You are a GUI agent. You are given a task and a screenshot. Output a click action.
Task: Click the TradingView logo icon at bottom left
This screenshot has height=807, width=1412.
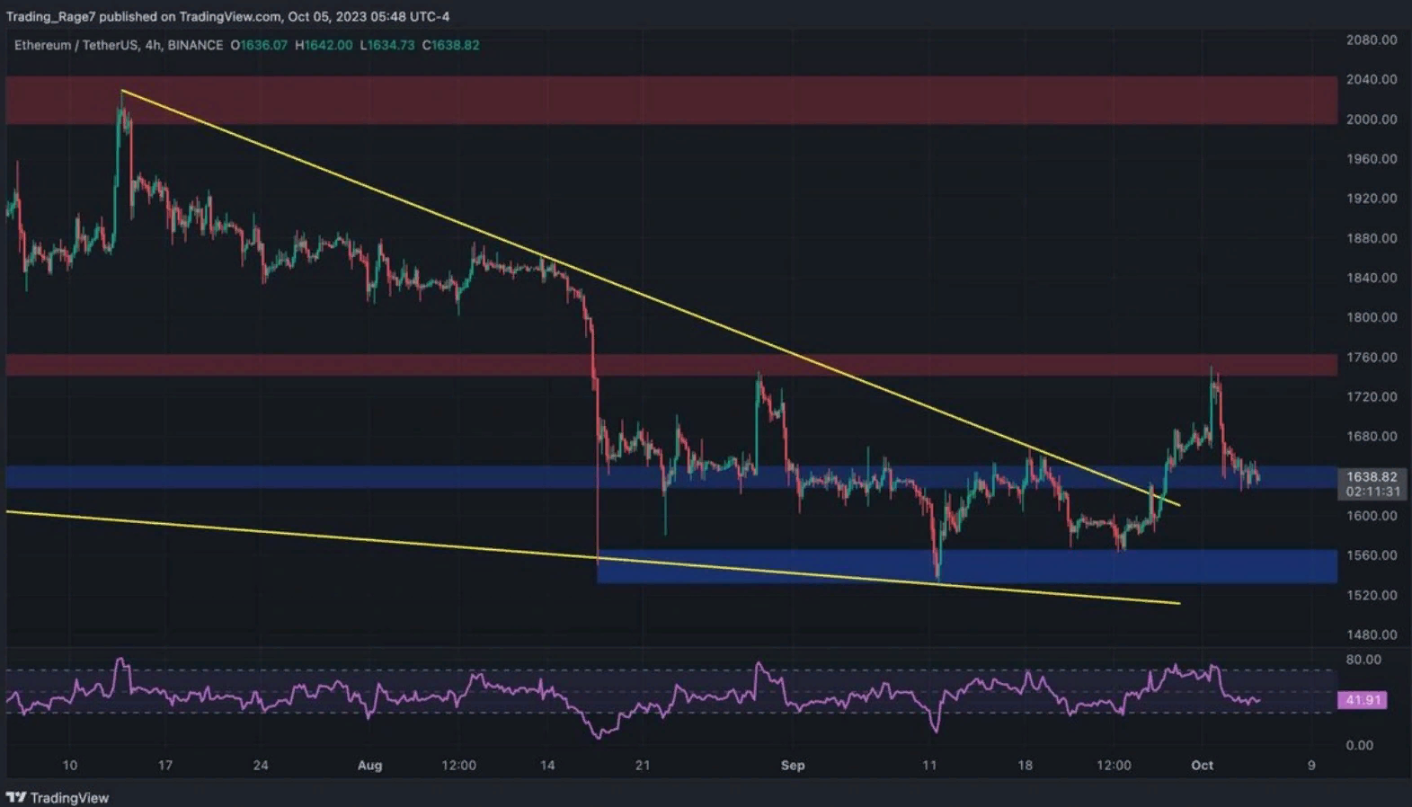pyautogui.click(x=16, y=797)
